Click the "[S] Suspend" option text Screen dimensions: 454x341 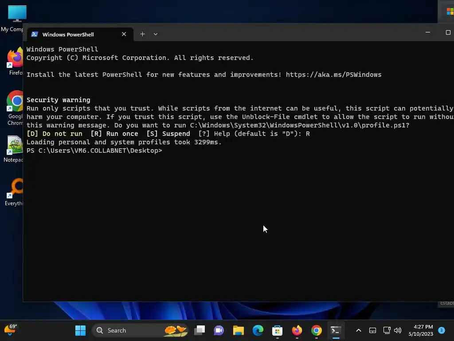tap(168, 134)
